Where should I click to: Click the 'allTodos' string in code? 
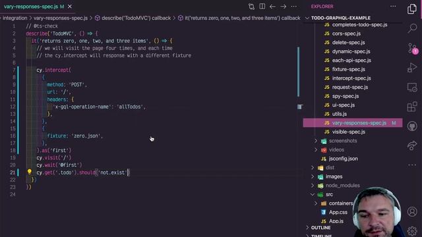click(130, 107)
